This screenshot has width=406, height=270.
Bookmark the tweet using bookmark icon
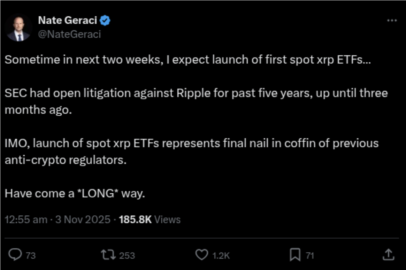(x=295, y=255)
